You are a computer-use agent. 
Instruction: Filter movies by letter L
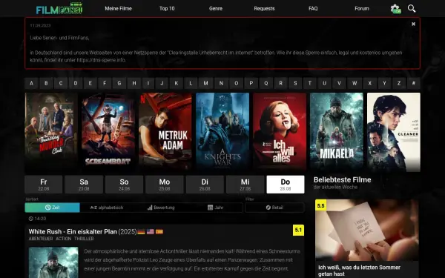(191, 83)
